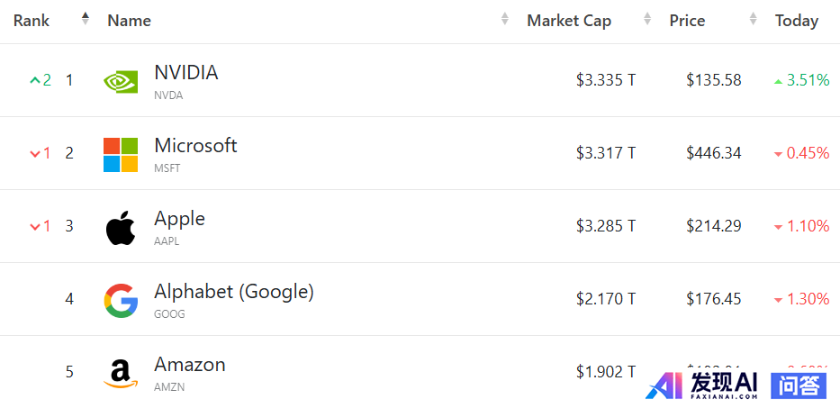Click the Today column header
The height and width of the screenshot is (408, 840).
797,21
